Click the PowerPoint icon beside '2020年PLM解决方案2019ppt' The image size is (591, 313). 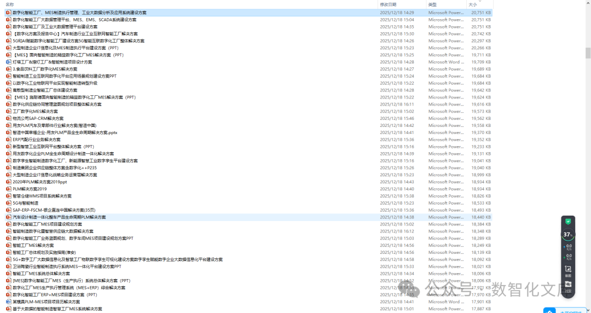point(8,182)
